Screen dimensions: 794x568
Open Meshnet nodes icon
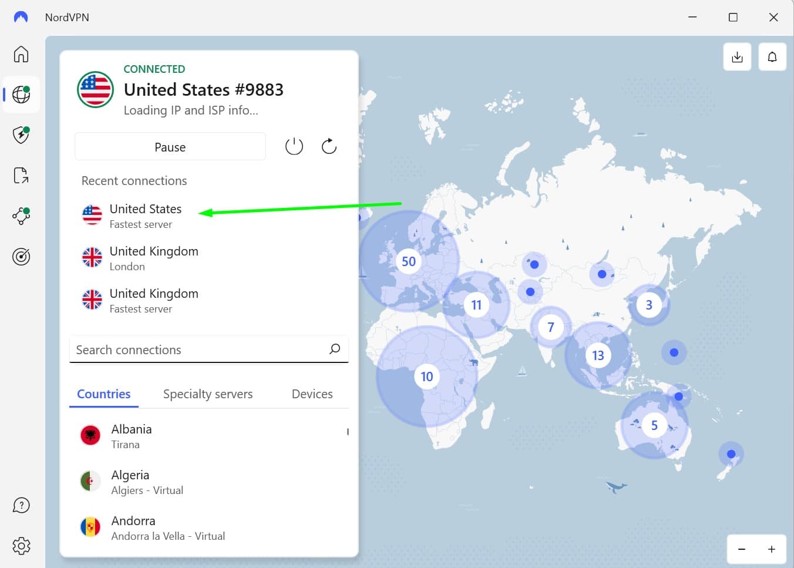(x=21, y=216)
